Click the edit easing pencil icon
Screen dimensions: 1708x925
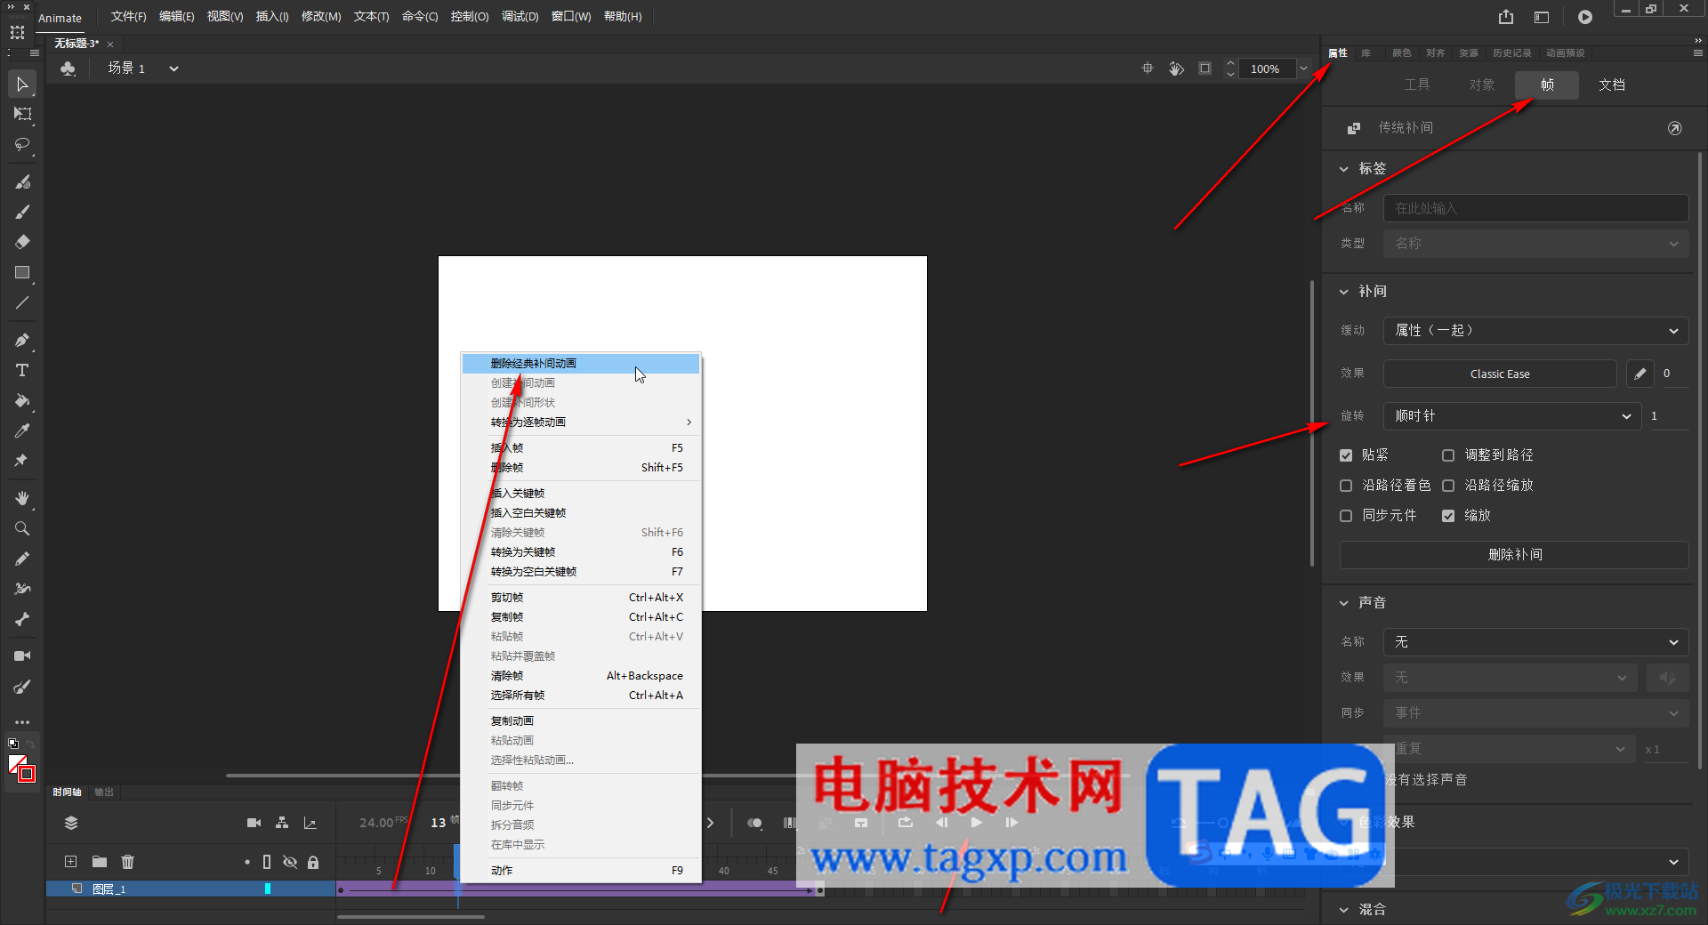coord(1640,374)
